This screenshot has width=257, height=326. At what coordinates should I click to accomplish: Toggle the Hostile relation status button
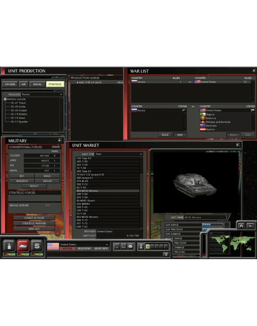(x=67, y=249)
